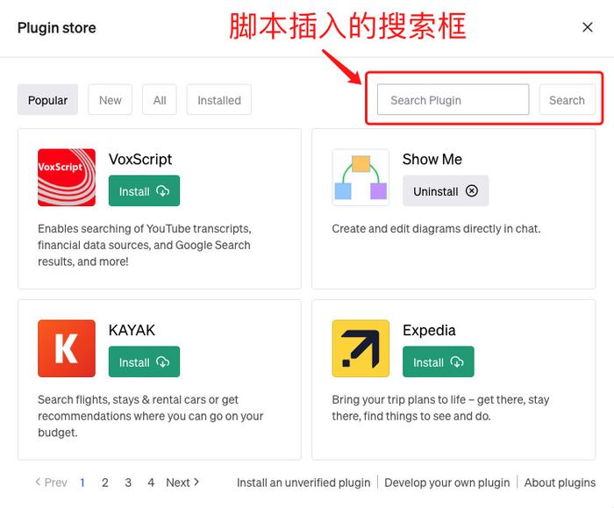The height and width of the screenshot is (508, 614).
Task: Open Install an unverified plugin link
Action: click(303, 483)
